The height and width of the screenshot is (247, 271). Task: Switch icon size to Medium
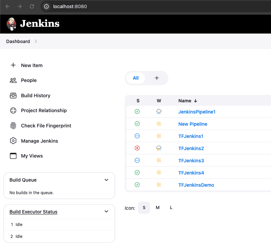pos(158,208)
